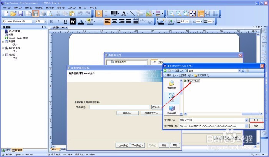The image size is (269, 157).
Task: Choose the Text object 'A' tool
Action: [x=124, y=14]
